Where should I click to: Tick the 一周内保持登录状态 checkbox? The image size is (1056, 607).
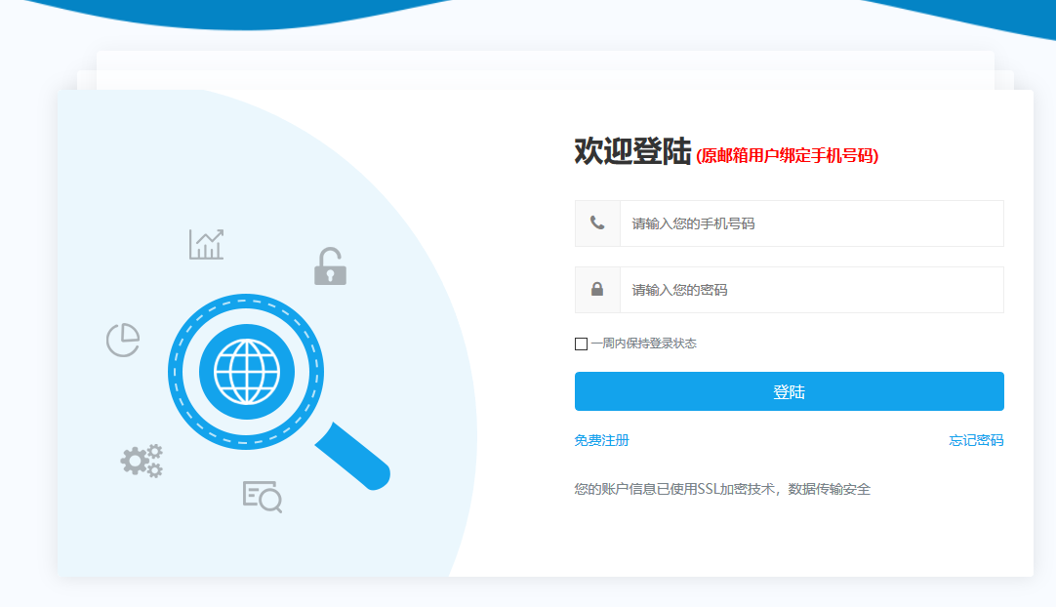click(582, 344)
